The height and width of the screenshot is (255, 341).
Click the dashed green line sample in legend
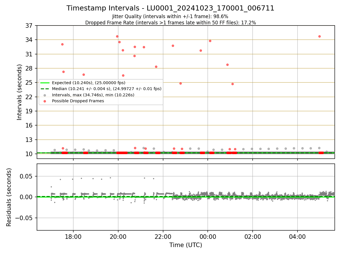tap(45, 89)
